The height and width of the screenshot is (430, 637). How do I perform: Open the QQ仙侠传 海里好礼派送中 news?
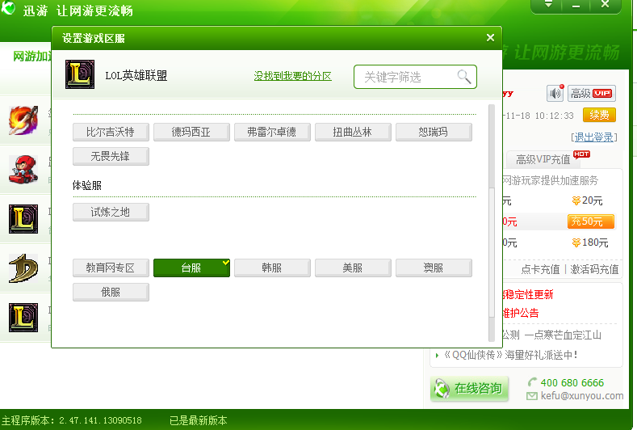(x=510, y=355)
